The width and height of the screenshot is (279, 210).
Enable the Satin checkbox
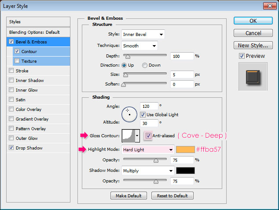tap(11, 99)
